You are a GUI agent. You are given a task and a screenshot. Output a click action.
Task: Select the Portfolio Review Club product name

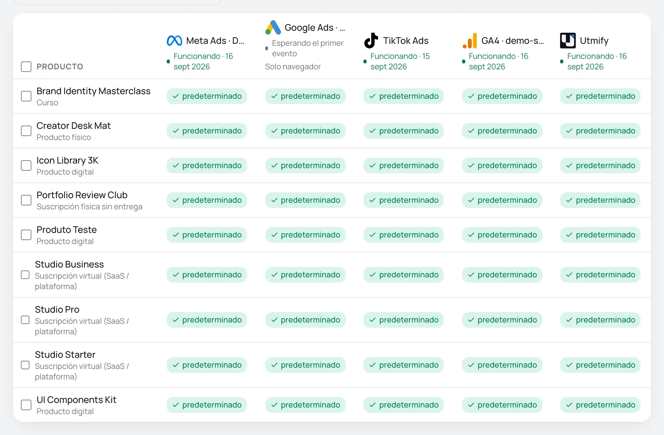click(x=82, y=195)
